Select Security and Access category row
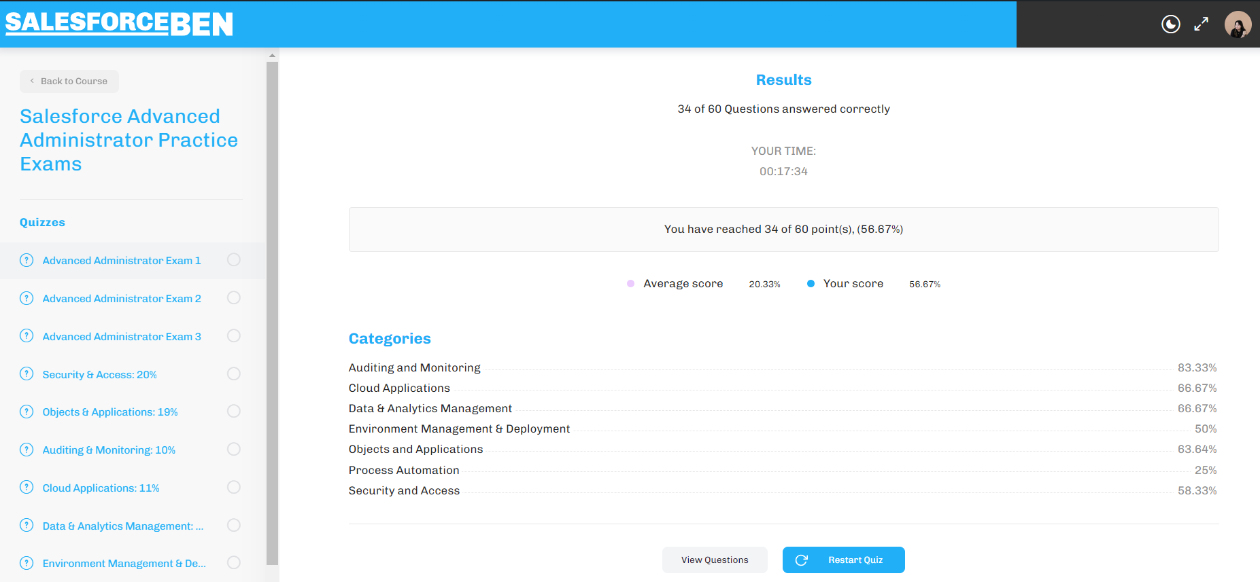This screenshot has width=1260, height=582. tap(783, 490)
